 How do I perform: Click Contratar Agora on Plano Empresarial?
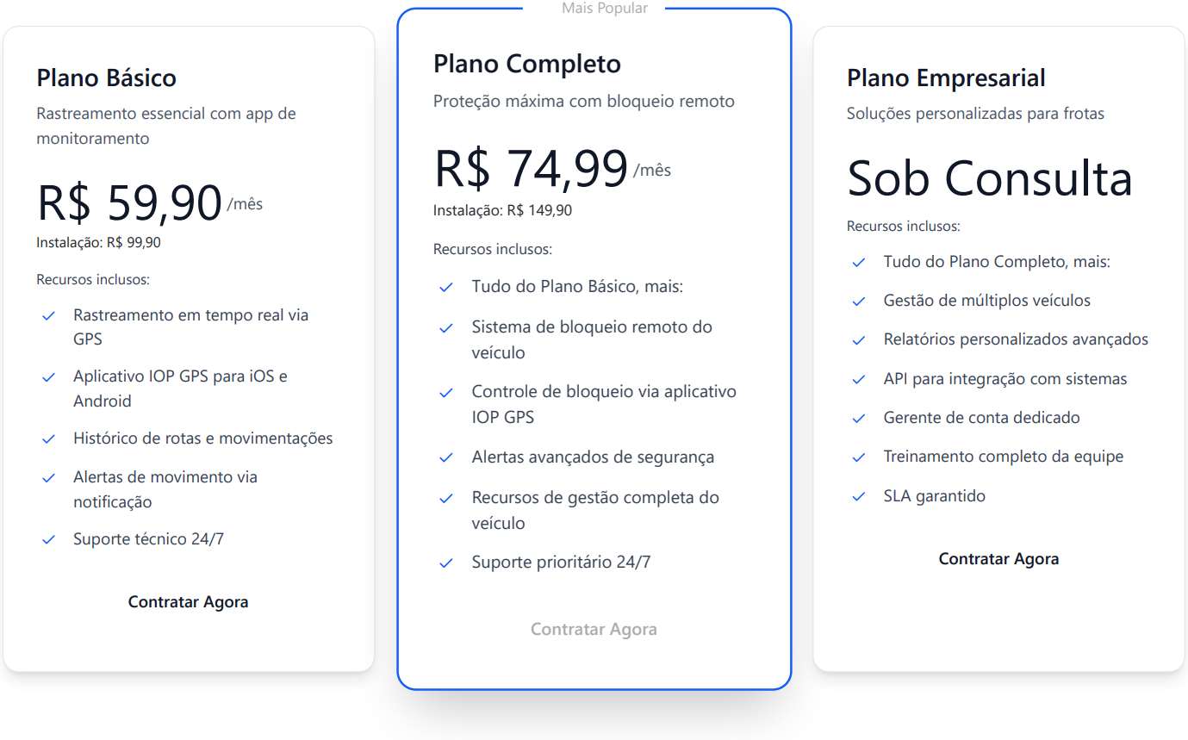coord(998,558)
